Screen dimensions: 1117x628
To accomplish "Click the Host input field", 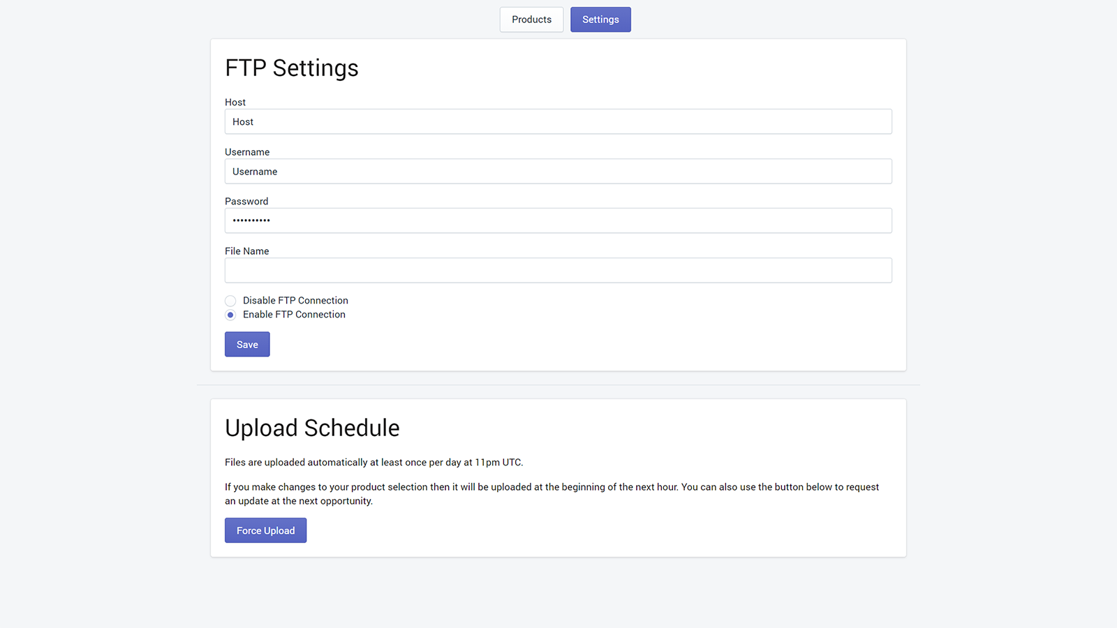I will coord(558,121).
